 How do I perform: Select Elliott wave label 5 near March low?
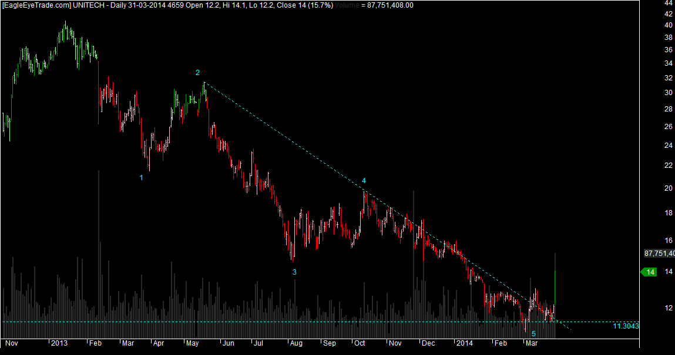pyautogui.click(x=533, y=334)
